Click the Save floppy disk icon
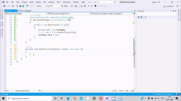Screen dimensions: 181x101 click(x=20, y=6)
